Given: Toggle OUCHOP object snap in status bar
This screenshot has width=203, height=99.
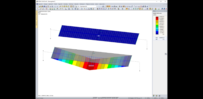Looking at the screenshot, I should (109, 98).
